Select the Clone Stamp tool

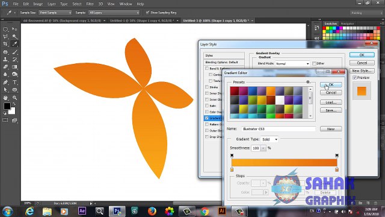pyautogui.click(x=5, y=60)
